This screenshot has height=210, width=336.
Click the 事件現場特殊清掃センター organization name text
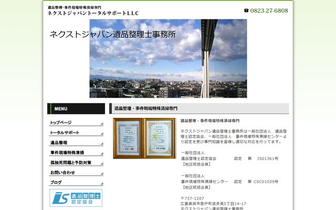pos(204,182)
